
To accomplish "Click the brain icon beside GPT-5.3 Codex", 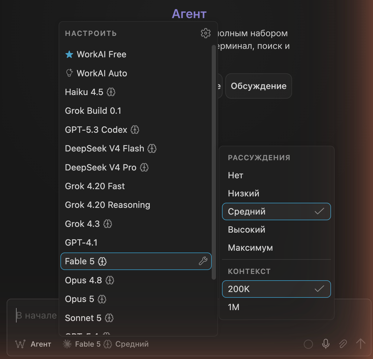I will [135, 130].
